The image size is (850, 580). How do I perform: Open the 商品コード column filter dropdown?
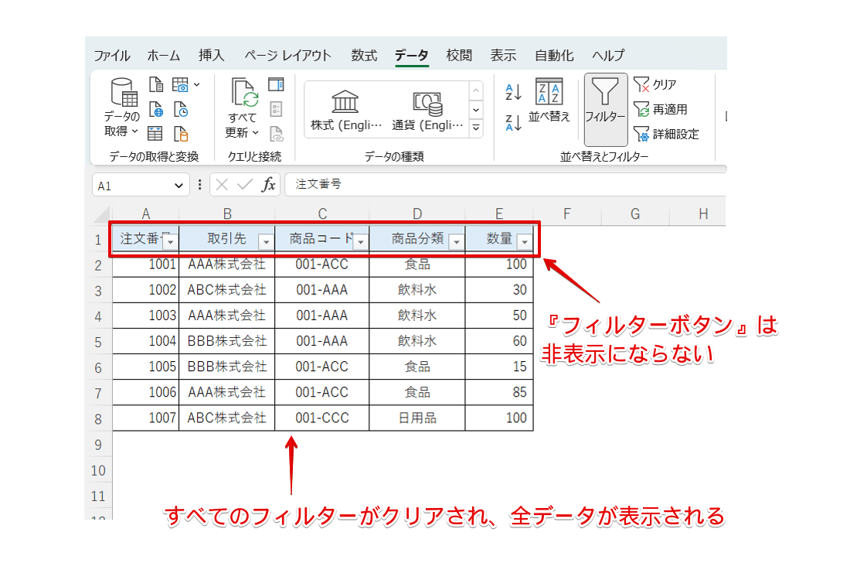pos(361,241)
